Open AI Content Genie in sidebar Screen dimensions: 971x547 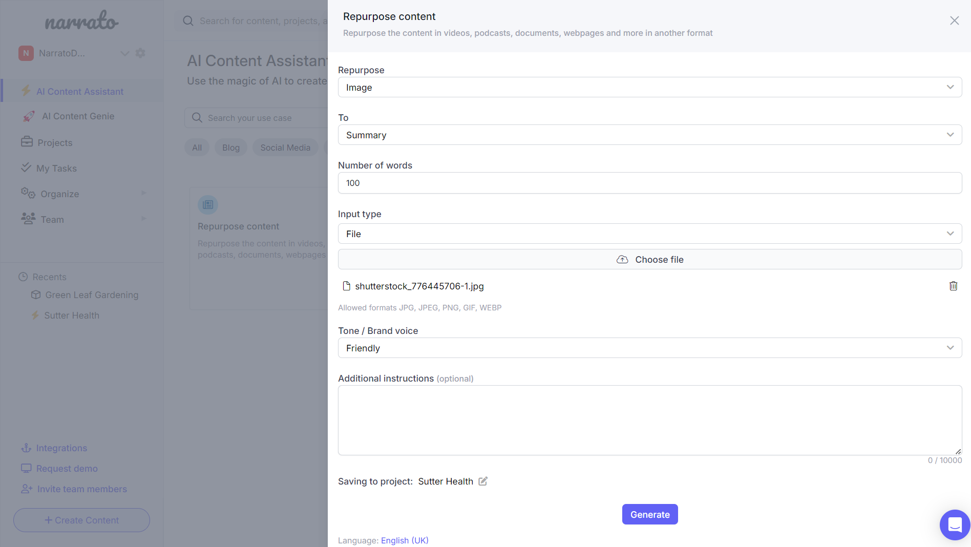78,116
